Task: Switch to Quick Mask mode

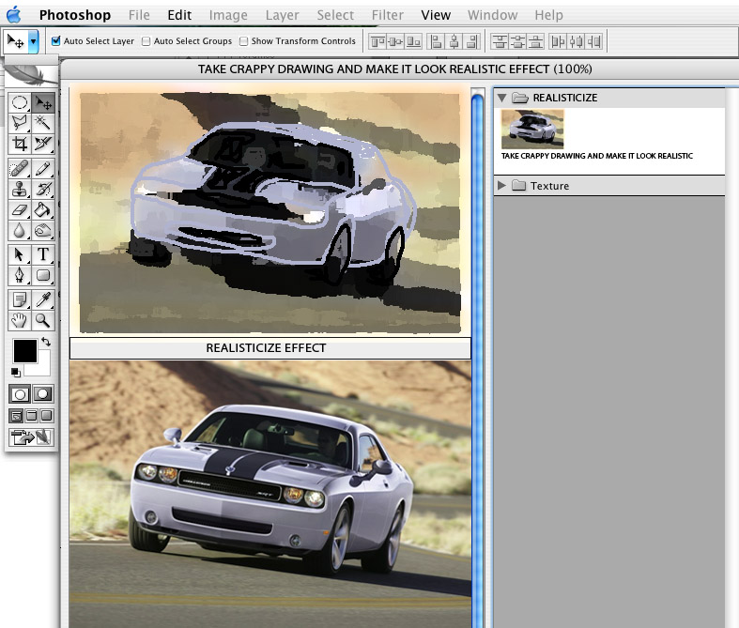Action: click(x=43, y=394)
